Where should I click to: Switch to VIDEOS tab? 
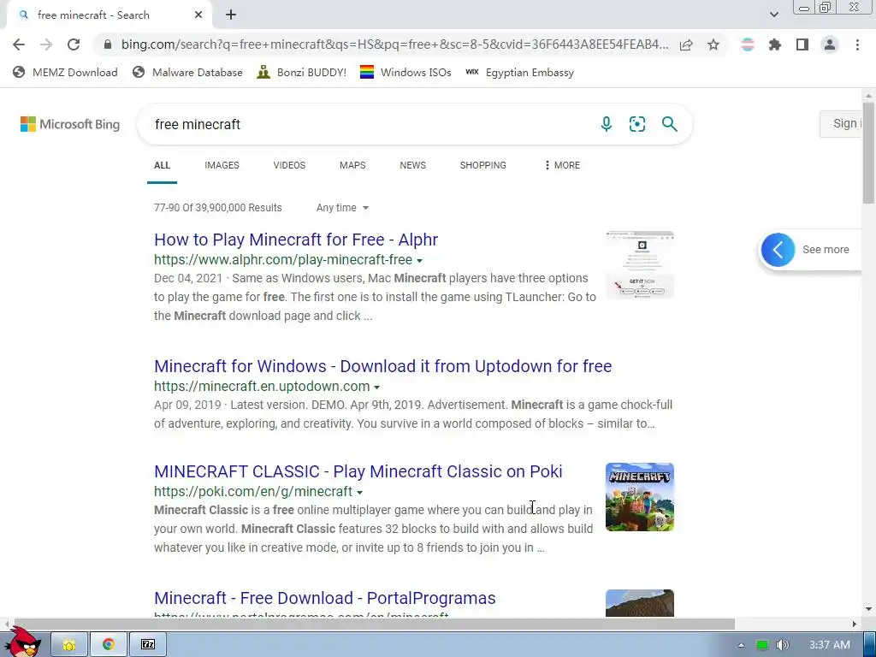click(289, 165)
